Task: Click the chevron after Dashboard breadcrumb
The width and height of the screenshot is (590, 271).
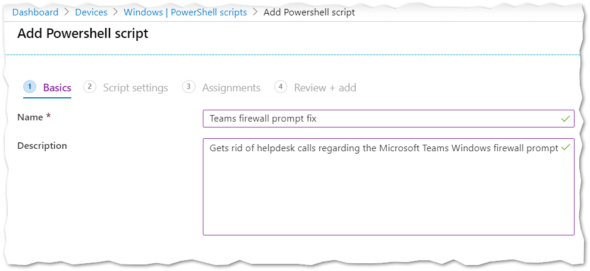Action: pyautogui.click(x=67, y=12)
